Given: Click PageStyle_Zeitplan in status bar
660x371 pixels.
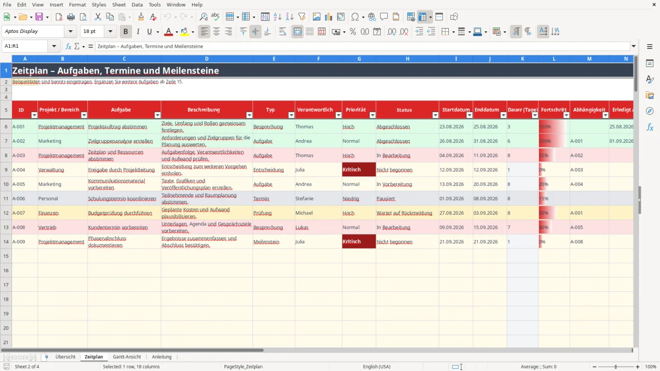Looking at the screenshot, I should (x=243, y=367).
